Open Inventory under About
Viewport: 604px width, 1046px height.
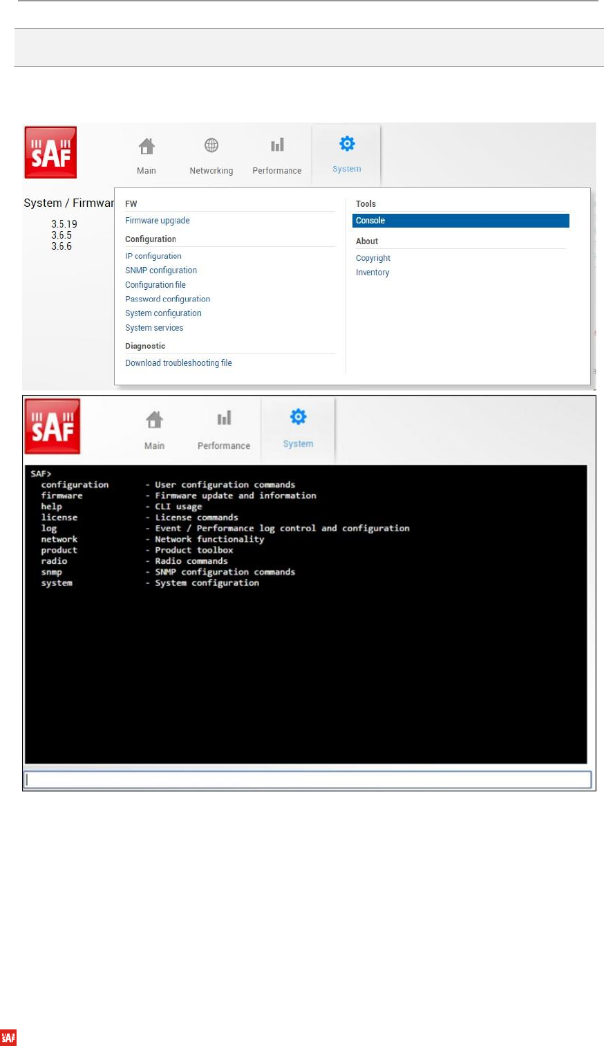pyautogui.click(x=372, y=273)
